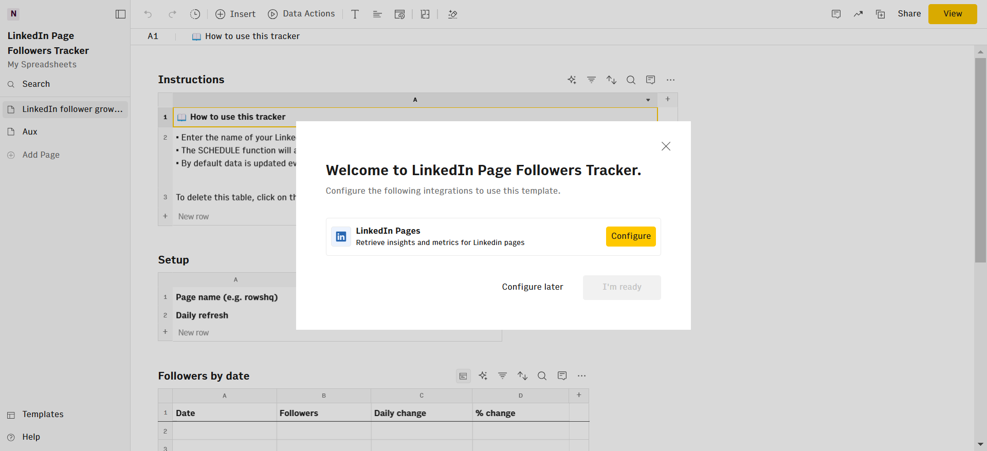This screenshot has width=987, height=451.
Task: Search within the Instructions table
Action: coord(631,80)
